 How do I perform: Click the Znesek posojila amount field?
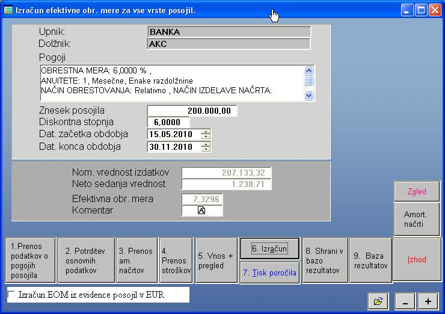[192, 111]
